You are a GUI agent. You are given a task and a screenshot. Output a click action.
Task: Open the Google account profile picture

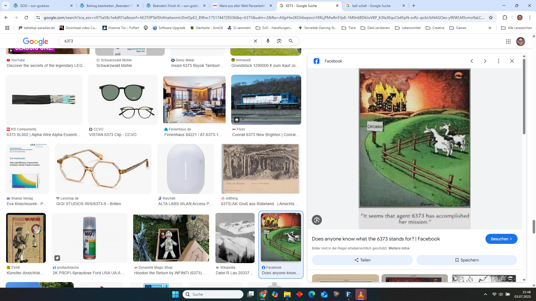coord(521,41)
